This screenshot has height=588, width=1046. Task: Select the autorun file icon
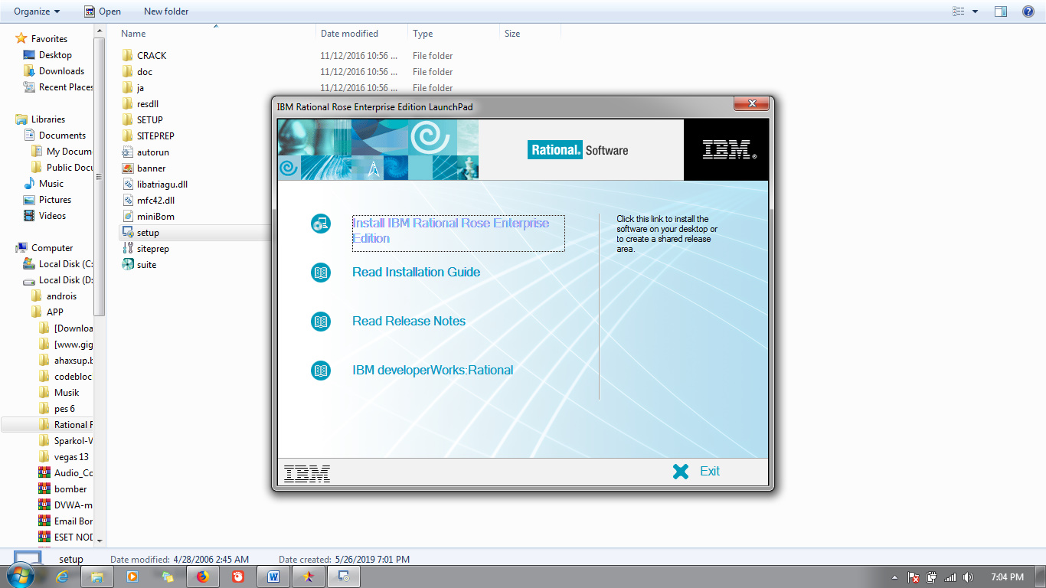pyautogui.click(x=128, y=152)
